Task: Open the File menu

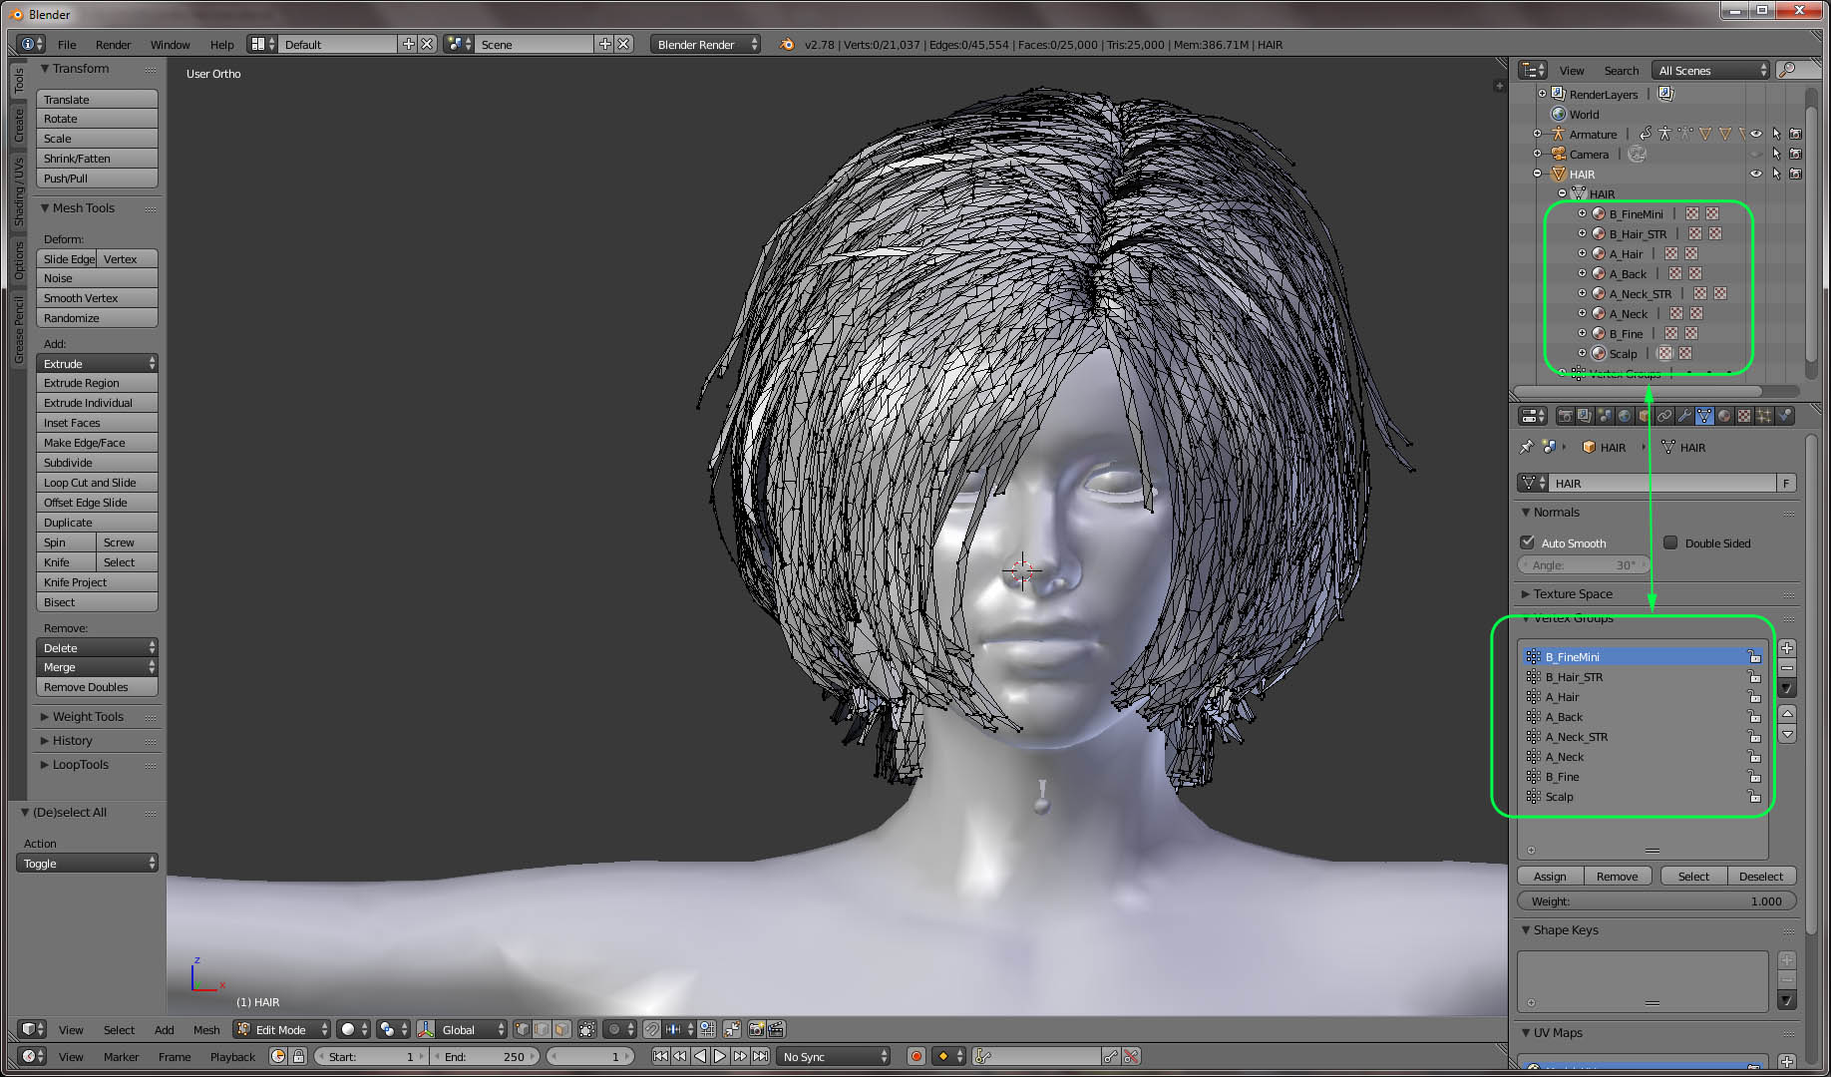Action: tap(67, 44)
